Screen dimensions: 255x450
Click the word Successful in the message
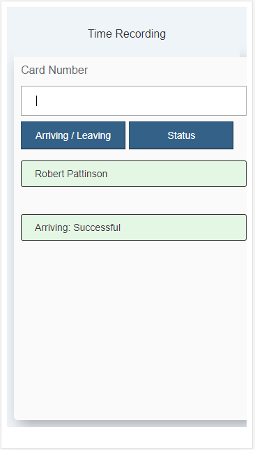[97, 227]
